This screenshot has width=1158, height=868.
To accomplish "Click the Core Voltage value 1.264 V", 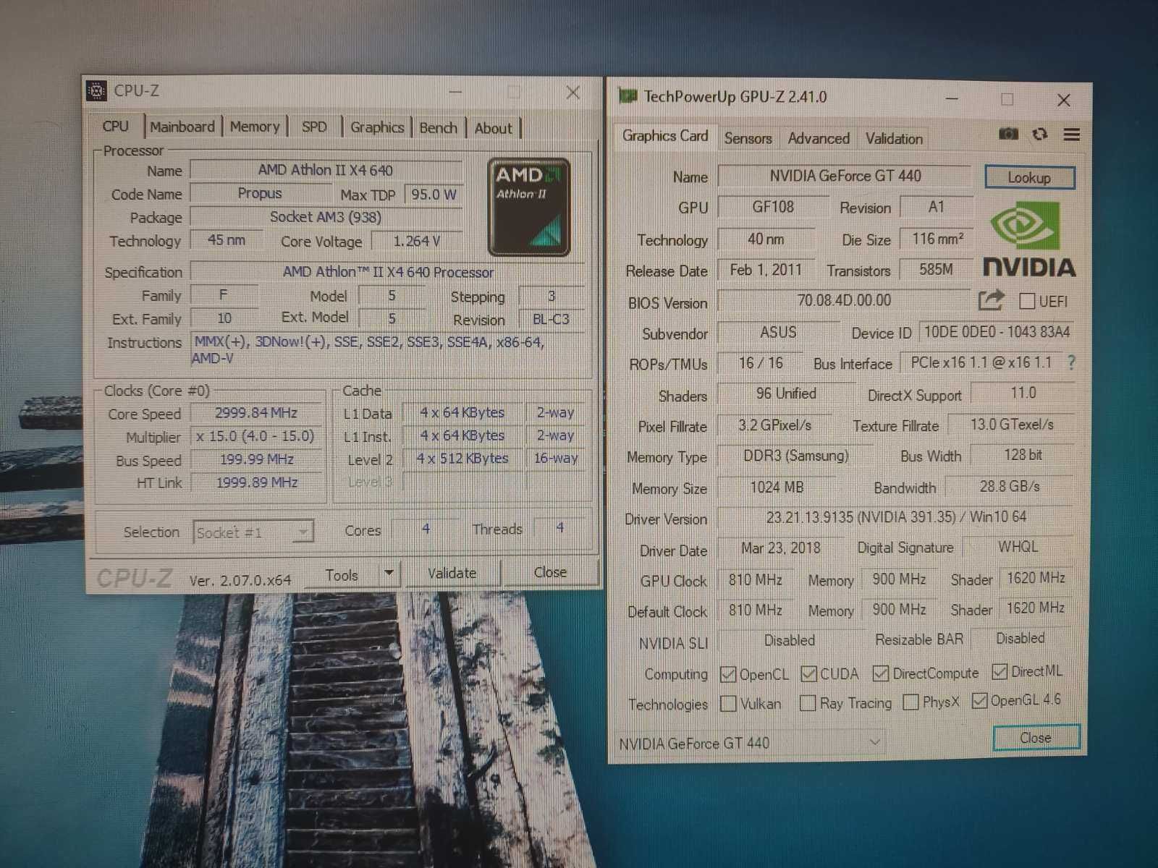I will [416, 241].
